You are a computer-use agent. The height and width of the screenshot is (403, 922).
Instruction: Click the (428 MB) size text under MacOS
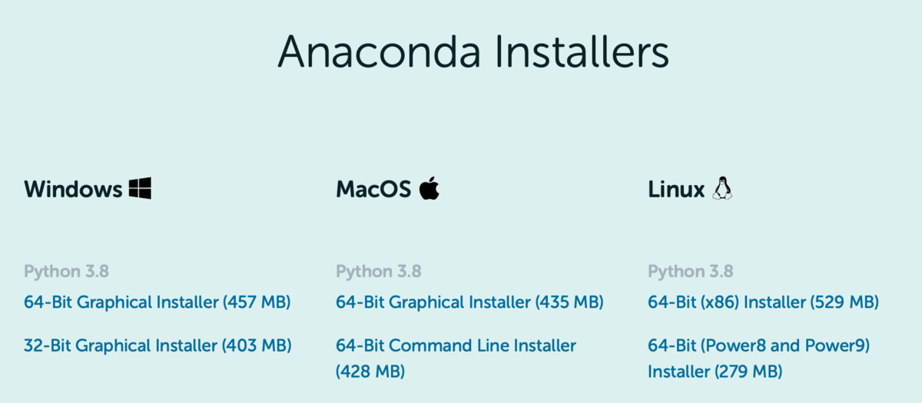[x=370, y=372]
